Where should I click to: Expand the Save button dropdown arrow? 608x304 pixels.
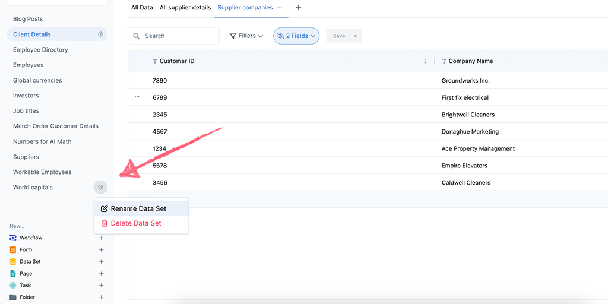pyautogui.click(x=356, y=36)
